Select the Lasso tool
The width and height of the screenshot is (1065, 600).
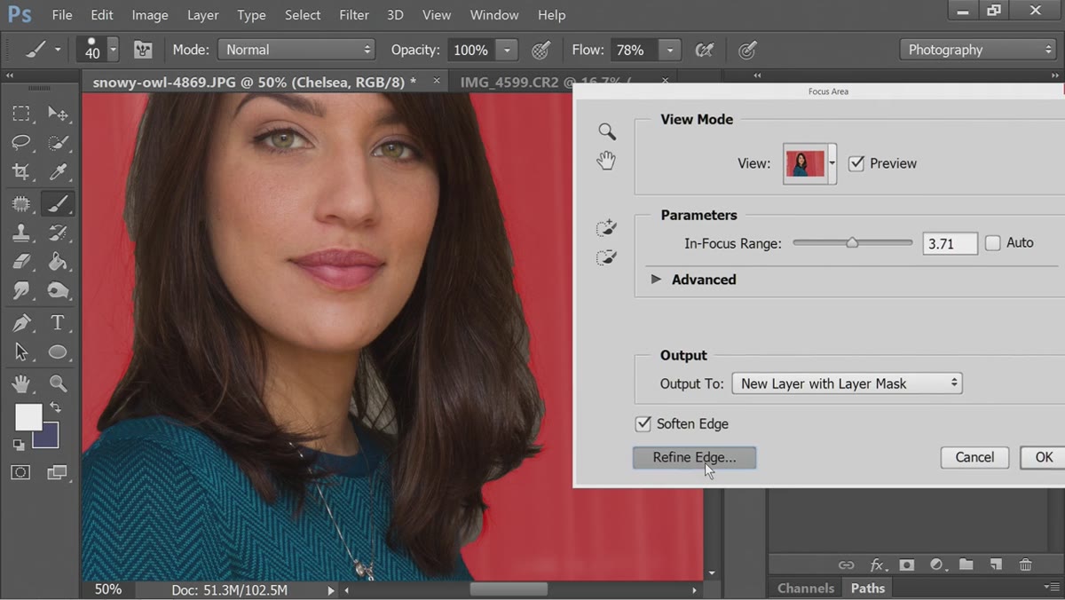[21, 143]
